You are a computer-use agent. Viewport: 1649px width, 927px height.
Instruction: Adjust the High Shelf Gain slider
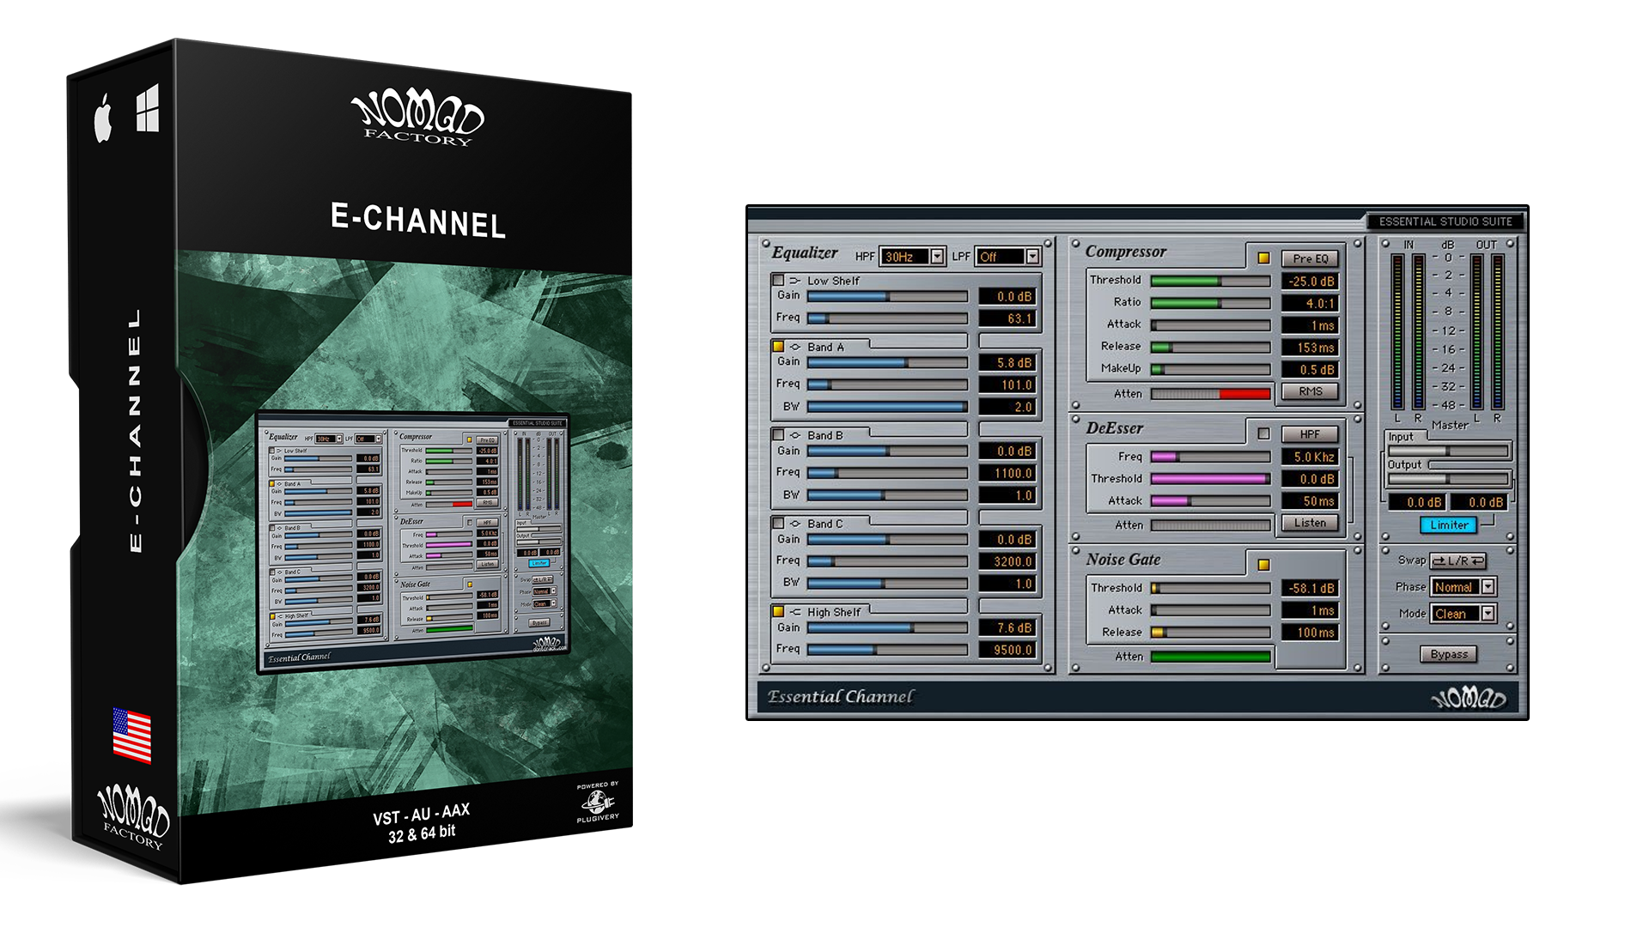click(887, 628)
